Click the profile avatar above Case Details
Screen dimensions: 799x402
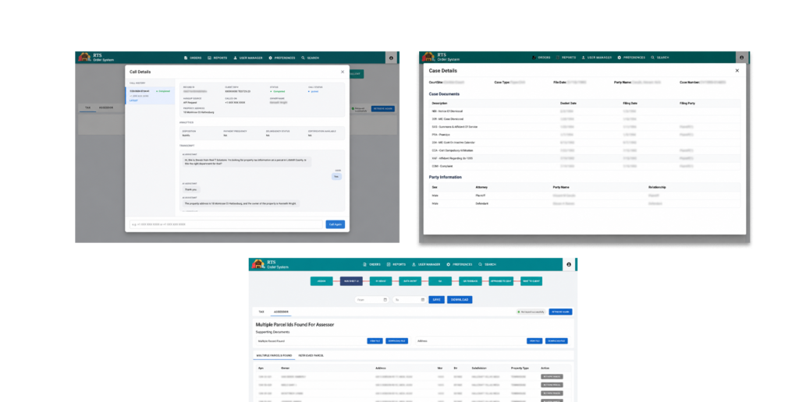coord(741,58)
